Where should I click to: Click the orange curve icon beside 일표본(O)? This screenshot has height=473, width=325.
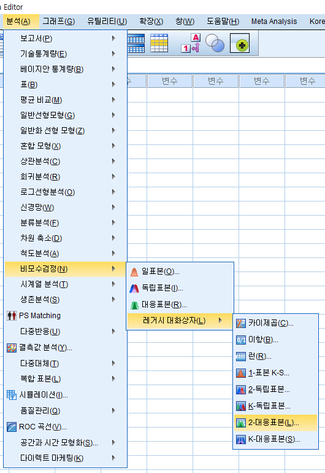pos(134,272)
